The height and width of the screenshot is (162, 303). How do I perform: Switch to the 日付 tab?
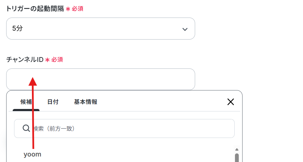tap(53, 102)
